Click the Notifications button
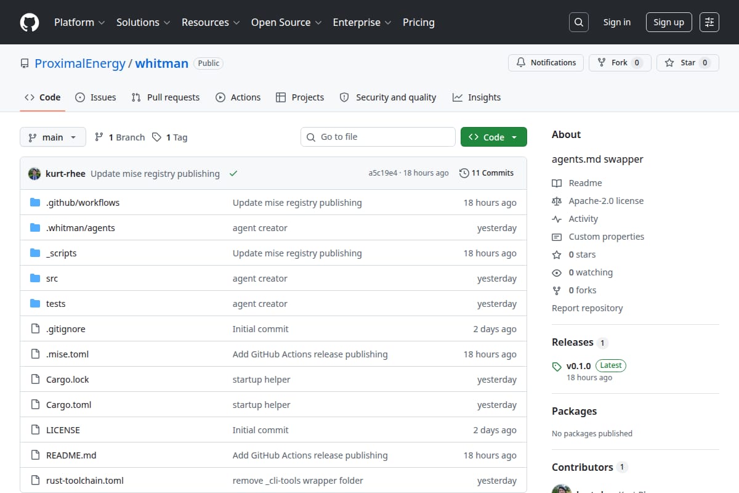This screenshot has height=493, width=739. click(x=546, y=62)
